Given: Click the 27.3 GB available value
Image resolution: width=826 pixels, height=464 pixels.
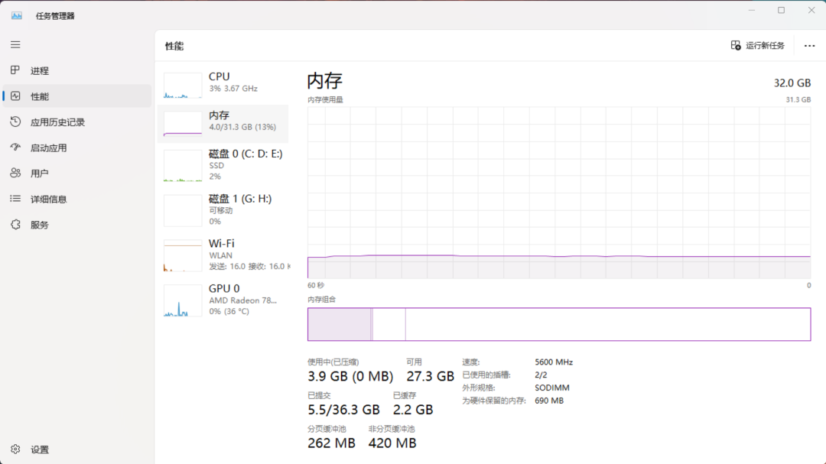Looking at the screenshot, I should point(430,376).
